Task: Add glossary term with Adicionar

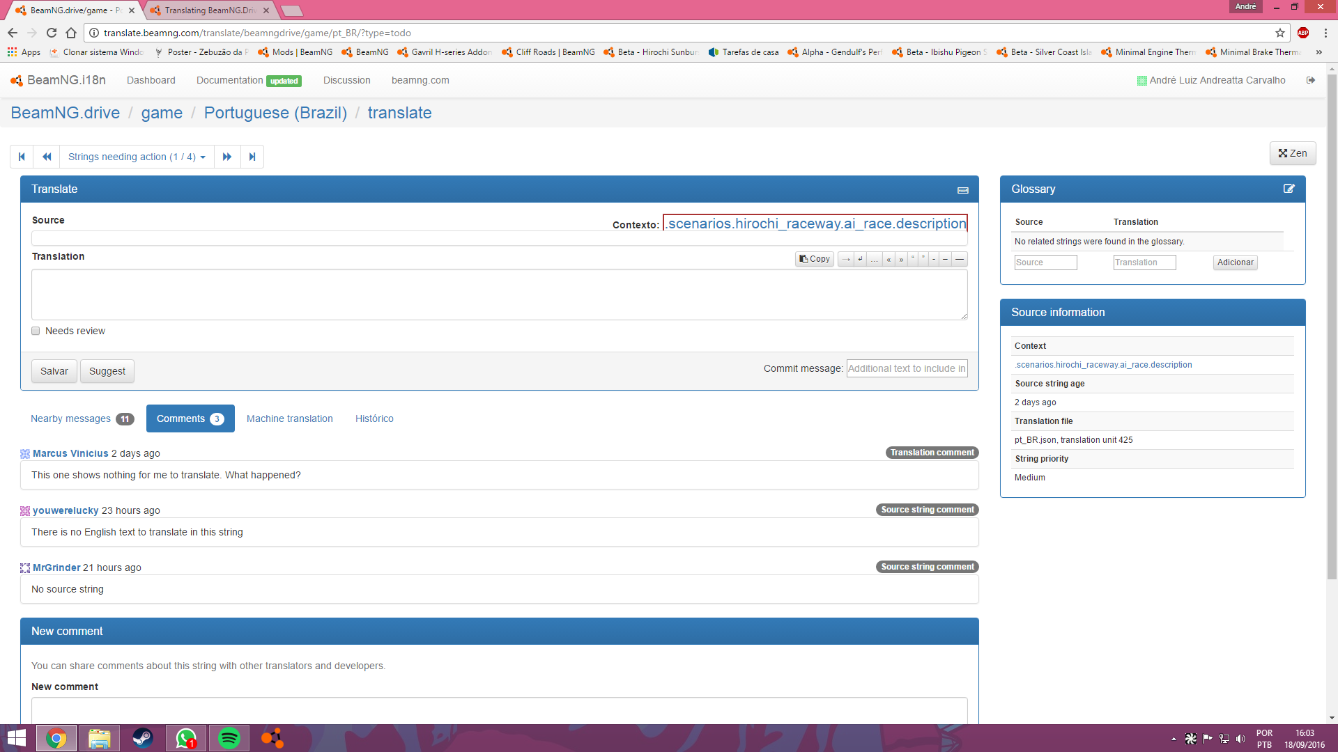Action: [1235, 263]
